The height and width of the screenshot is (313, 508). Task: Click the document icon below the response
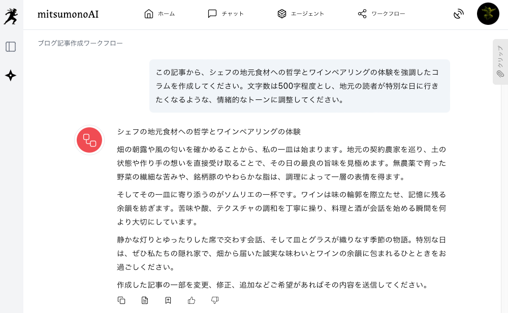[145, 300]
